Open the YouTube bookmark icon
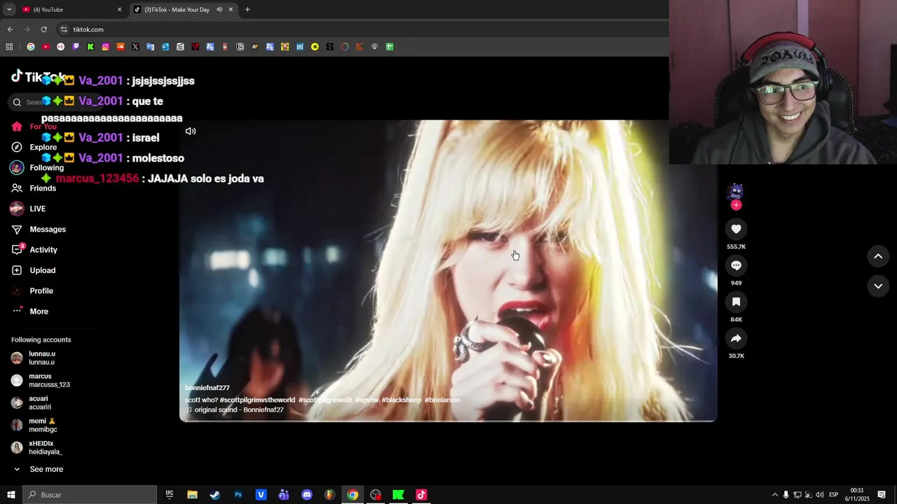This screenshot has height=504, width=897. tap(46, 47)
